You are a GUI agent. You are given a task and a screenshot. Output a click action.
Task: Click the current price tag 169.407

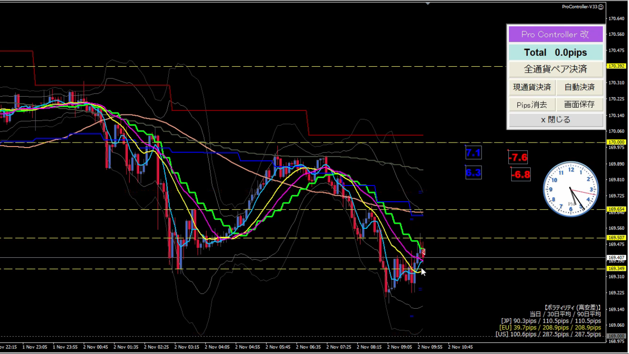click(x=617, y=257)
